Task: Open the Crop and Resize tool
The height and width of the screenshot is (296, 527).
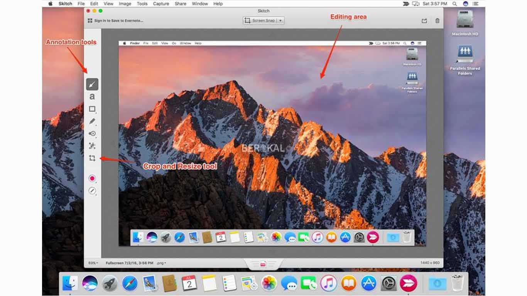Action: pos(92,158)
